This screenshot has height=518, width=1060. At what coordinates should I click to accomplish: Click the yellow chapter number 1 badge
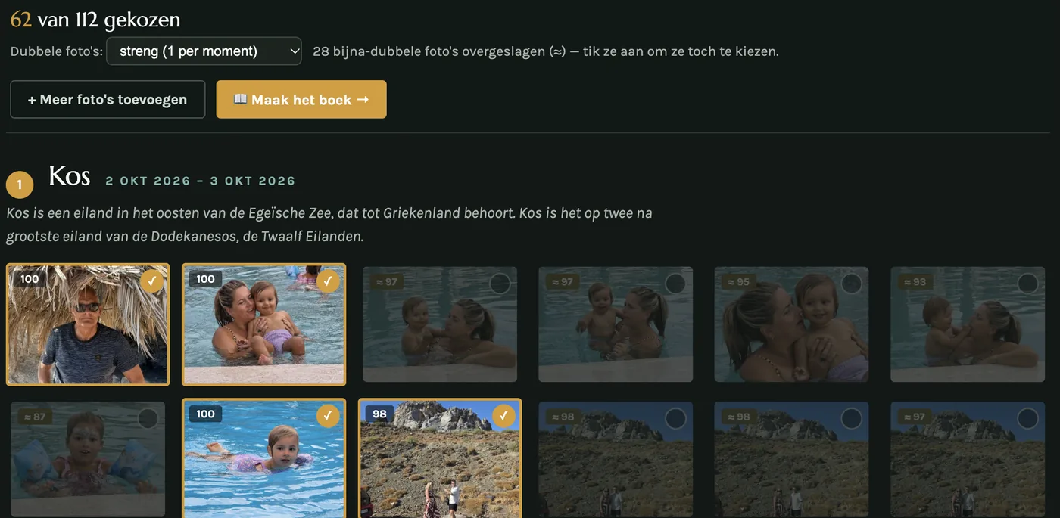20,185
